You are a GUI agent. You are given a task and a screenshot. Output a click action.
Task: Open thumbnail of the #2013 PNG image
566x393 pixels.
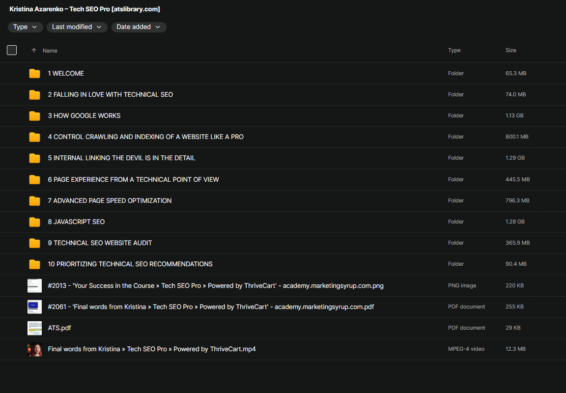point(35,286)
